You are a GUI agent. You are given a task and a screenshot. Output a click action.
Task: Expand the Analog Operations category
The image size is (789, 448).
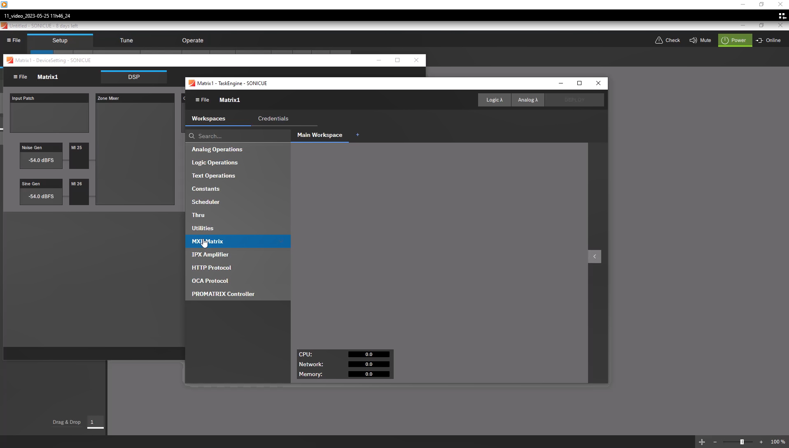point(217,149)
